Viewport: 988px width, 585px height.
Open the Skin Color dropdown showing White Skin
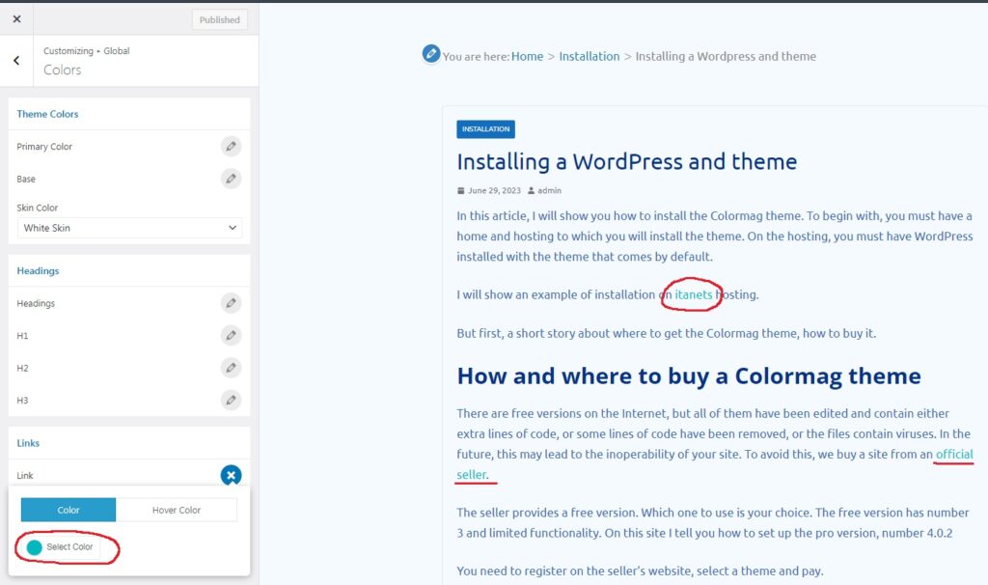[129, 228]
